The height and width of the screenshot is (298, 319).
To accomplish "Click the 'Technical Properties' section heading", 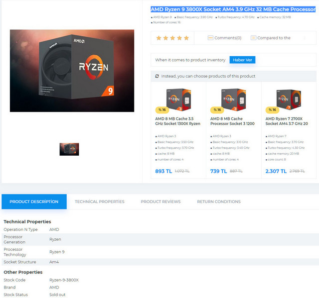I will click(x=27, y=222).
